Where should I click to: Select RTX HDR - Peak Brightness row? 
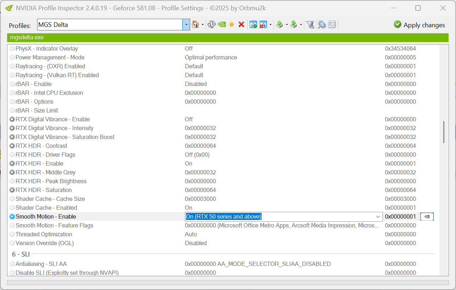[223, 181]
